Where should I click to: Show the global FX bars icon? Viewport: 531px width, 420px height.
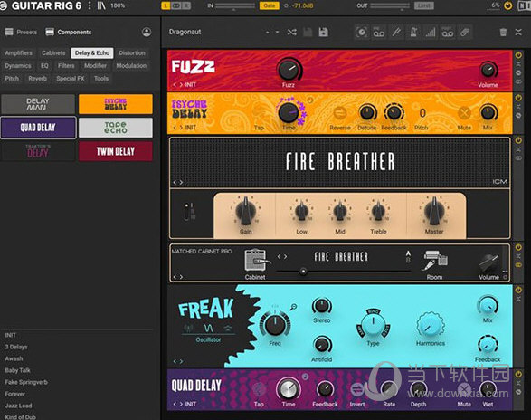[431, 33]
